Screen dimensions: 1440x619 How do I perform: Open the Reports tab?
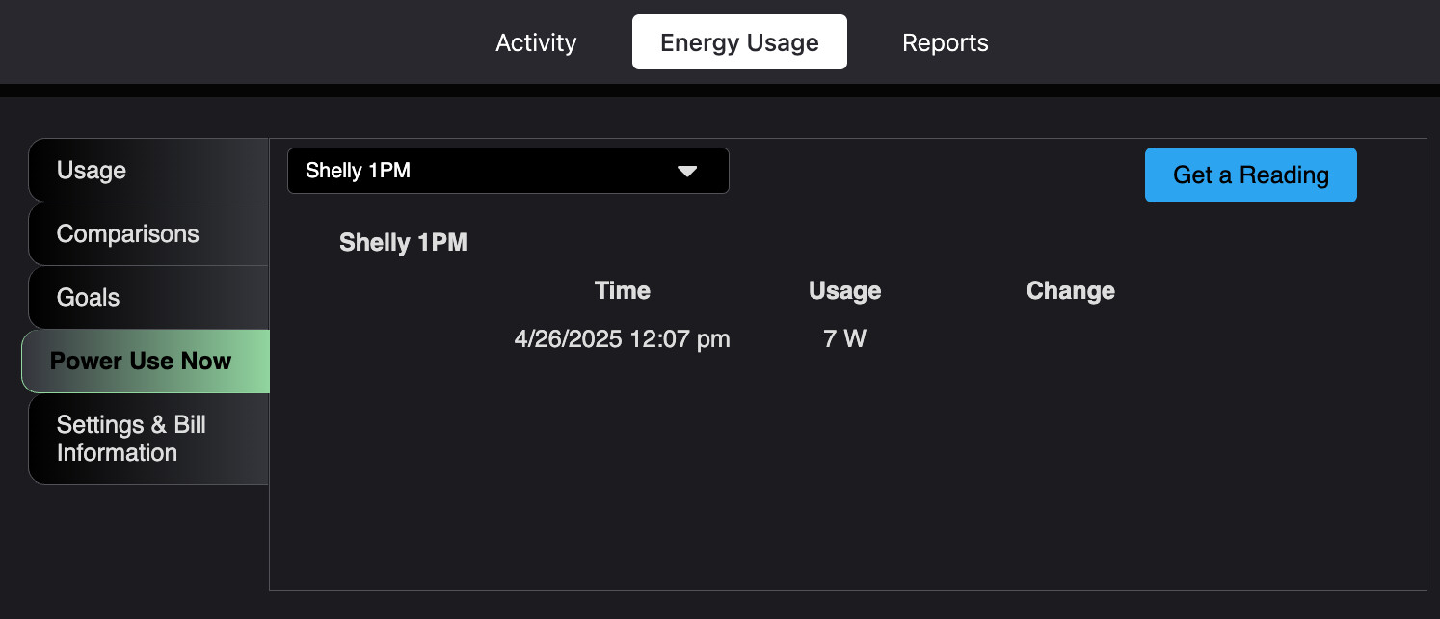pos(945,42)
